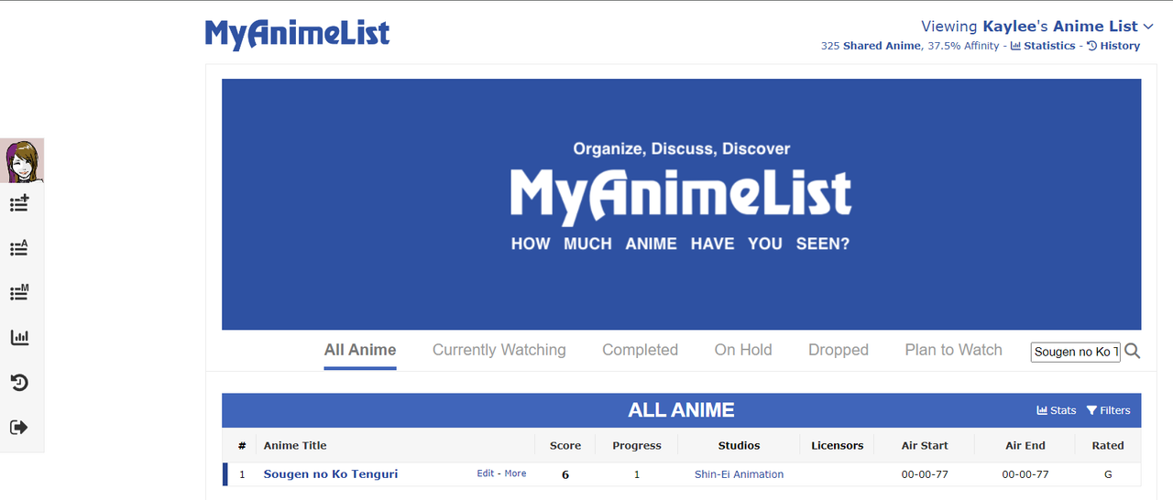
Task: Click the sidebar logout arrow icon
Action: [x=19, y=428]
